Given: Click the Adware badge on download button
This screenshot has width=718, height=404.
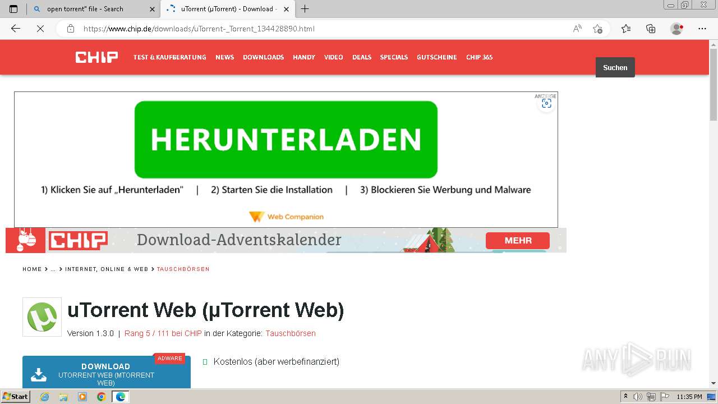Looking at the screenshot, I should [x=170, y=358].
